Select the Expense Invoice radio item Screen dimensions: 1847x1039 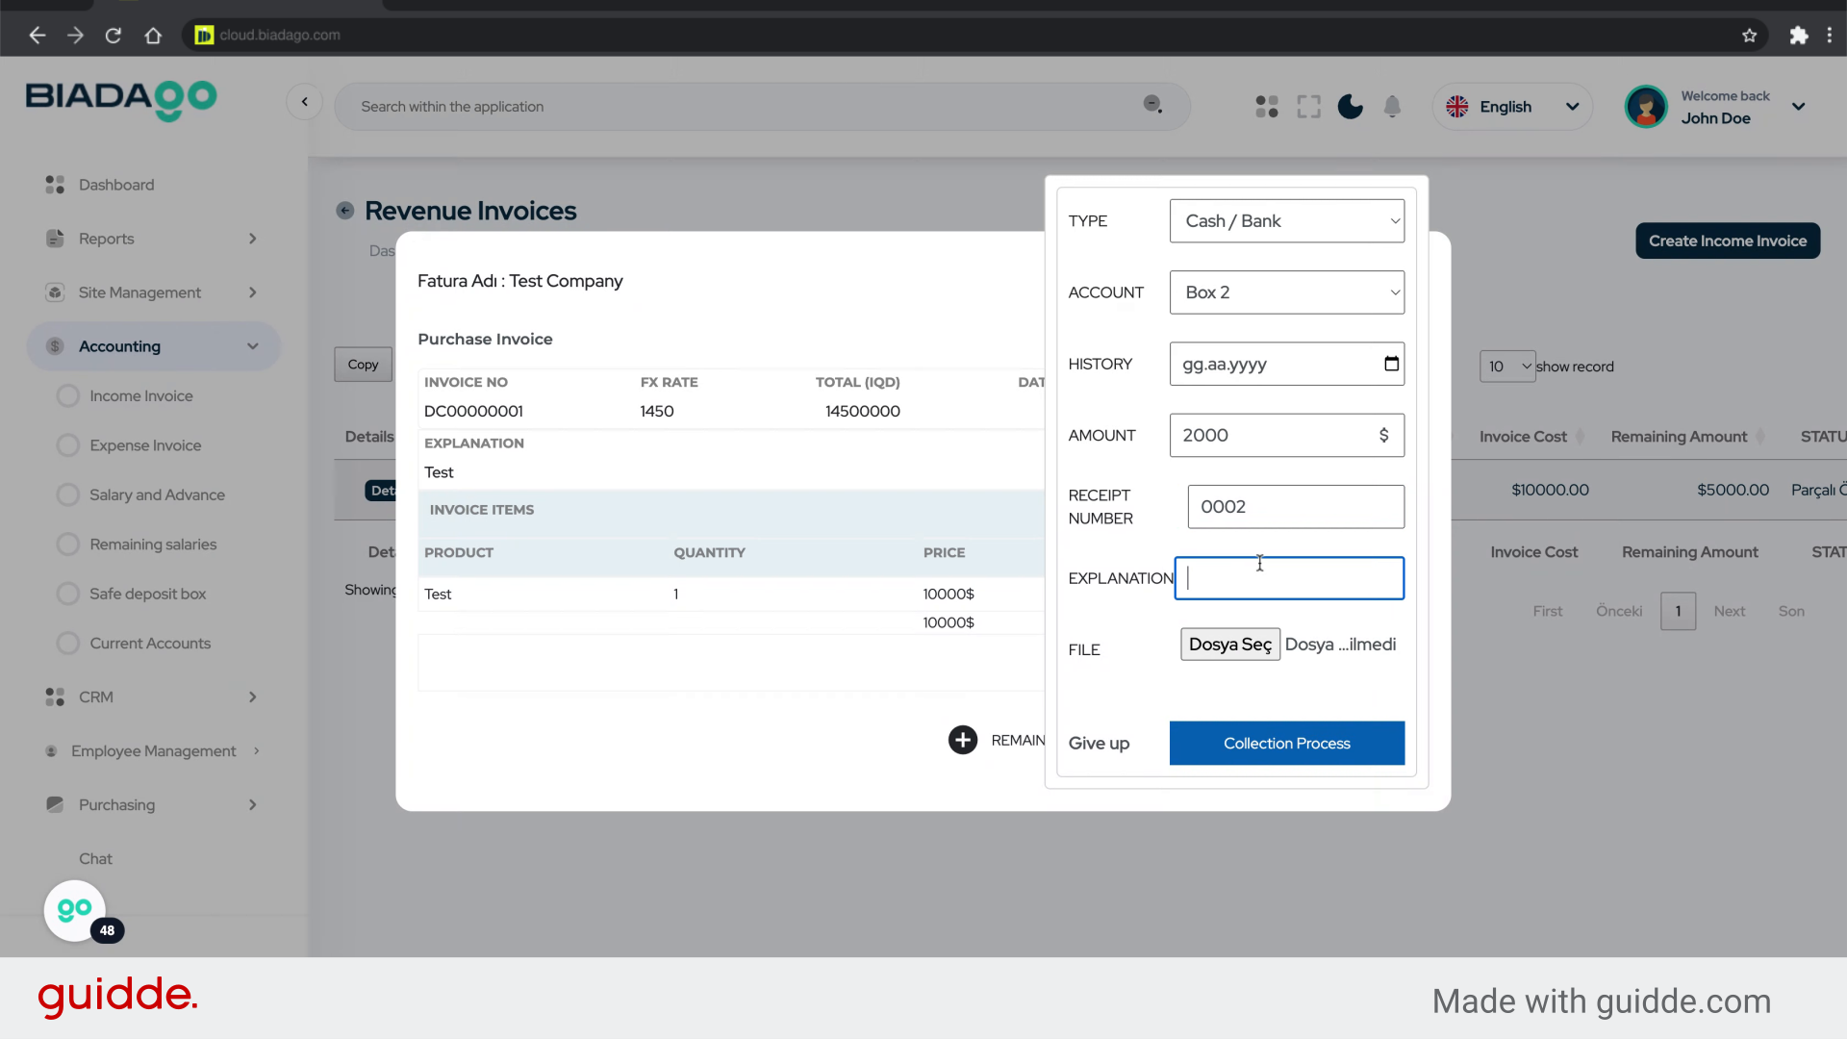pos(68,445)
